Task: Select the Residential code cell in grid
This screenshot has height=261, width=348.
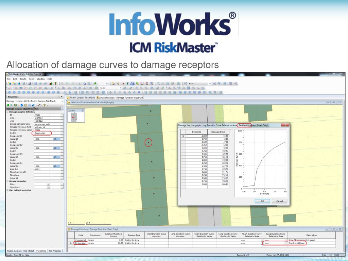Action: pyautogui.click(x=81, y=243)
